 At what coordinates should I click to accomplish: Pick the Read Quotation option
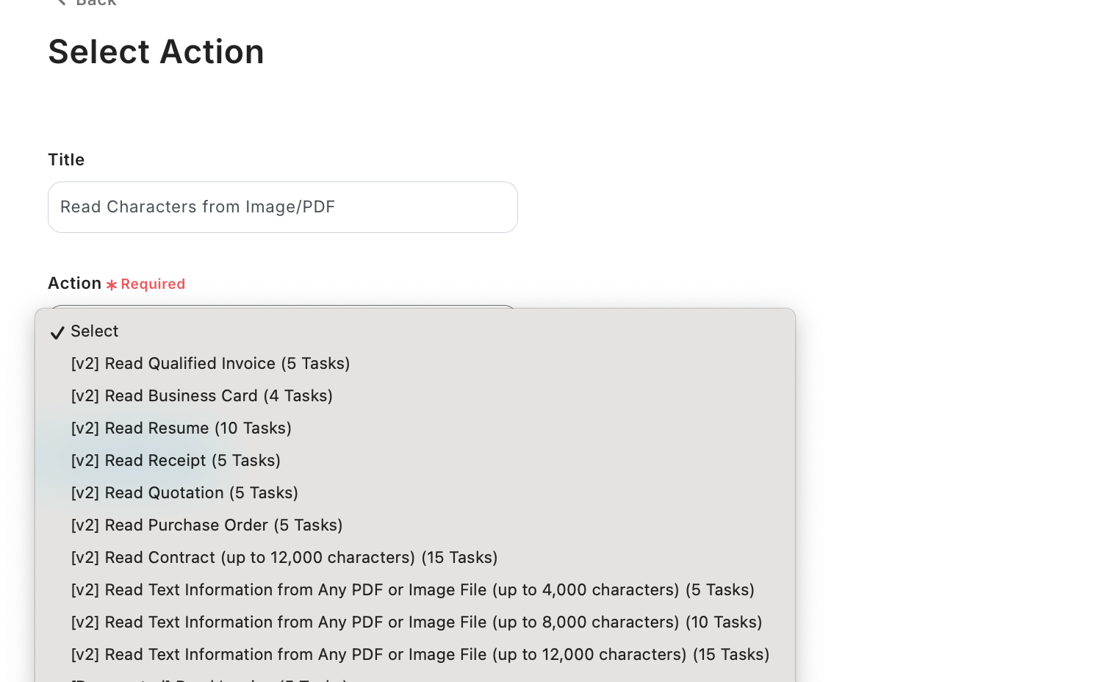(x=184, y=493)
